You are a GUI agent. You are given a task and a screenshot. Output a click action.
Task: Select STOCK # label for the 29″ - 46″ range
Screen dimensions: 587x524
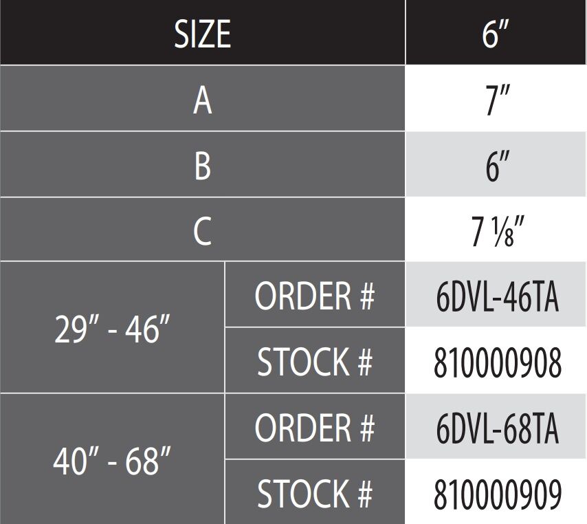[x=315, y=362]
